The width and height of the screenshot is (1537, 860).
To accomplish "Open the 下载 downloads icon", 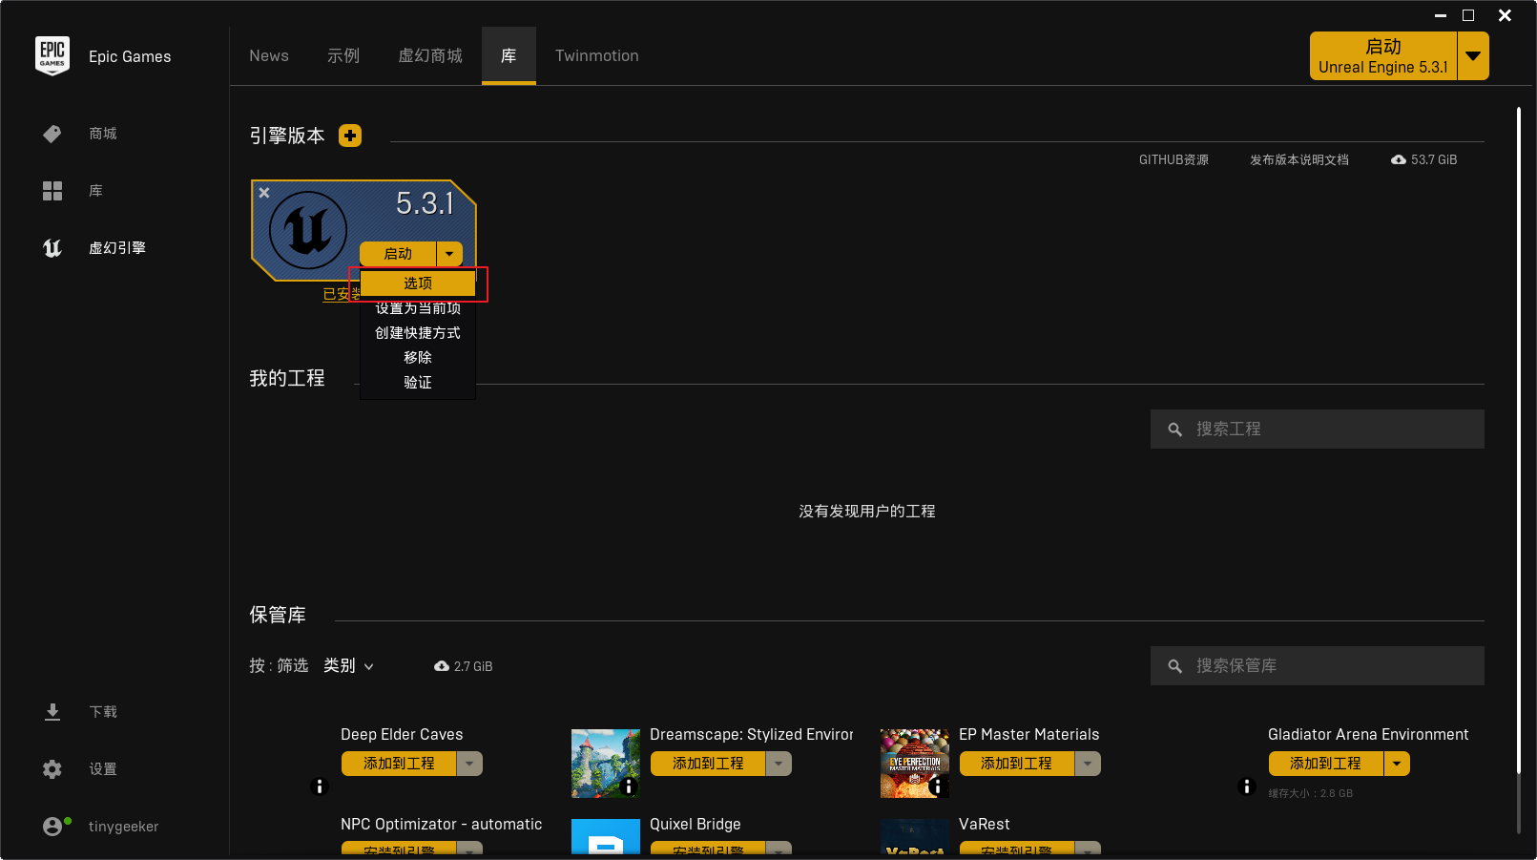I will pyautogui.click(x=52, y=712).
